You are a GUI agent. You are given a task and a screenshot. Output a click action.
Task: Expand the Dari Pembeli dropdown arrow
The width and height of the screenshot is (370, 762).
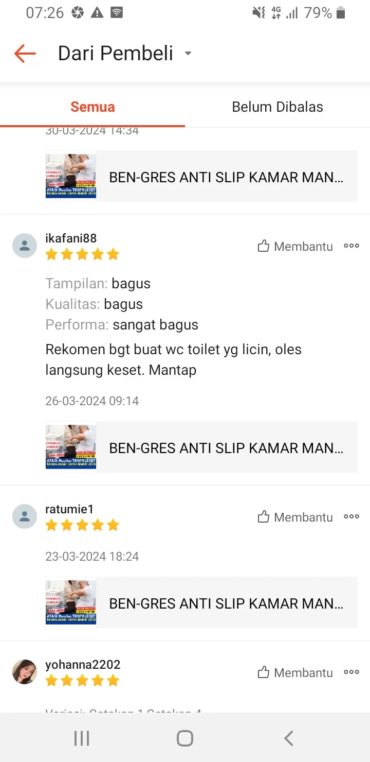pos(188,54)
